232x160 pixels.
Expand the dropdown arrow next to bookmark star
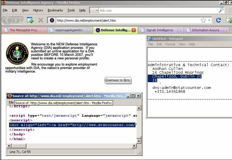(209, 20)
